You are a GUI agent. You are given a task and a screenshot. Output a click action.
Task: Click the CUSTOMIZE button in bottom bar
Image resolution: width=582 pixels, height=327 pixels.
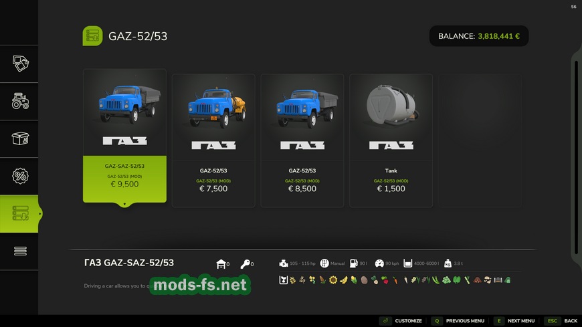click(x=401, y=321)
